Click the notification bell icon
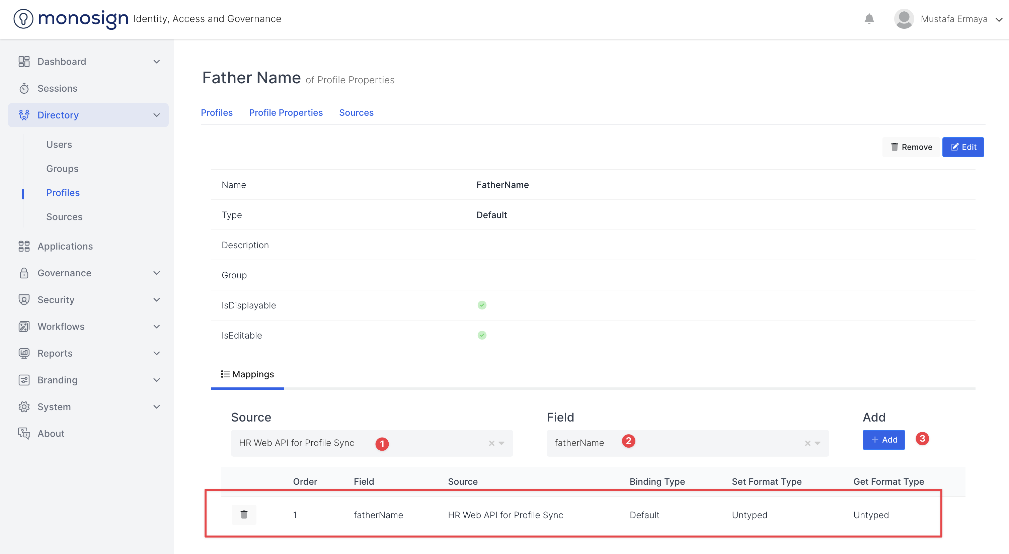Viewport: 1009px width, 554px height. [x=869, y=18]
